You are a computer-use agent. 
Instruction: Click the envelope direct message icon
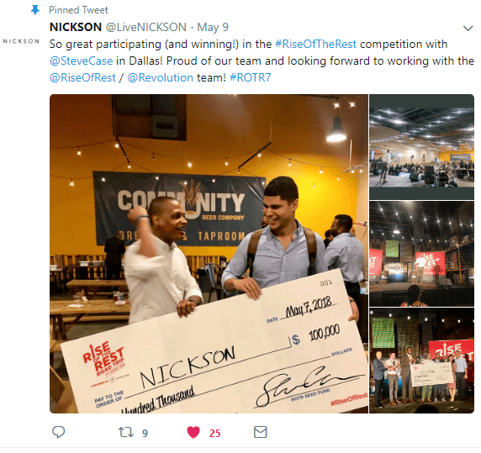(x=261, y=432)
